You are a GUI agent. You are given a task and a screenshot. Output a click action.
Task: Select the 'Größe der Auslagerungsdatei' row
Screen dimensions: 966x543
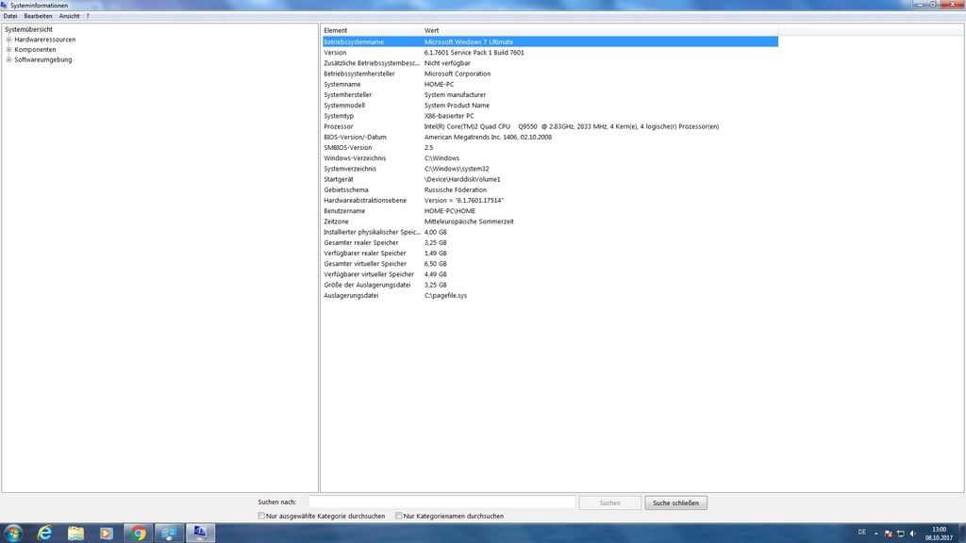click(x=550, y=285)
